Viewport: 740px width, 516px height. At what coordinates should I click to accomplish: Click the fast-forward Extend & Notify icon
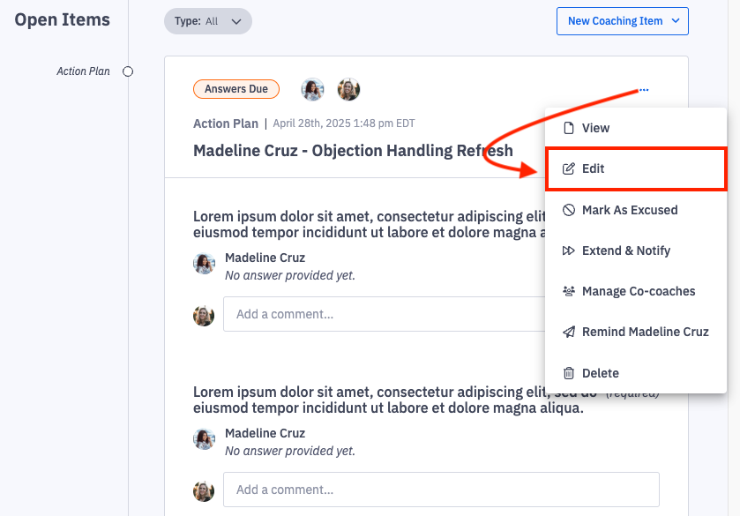569,251
